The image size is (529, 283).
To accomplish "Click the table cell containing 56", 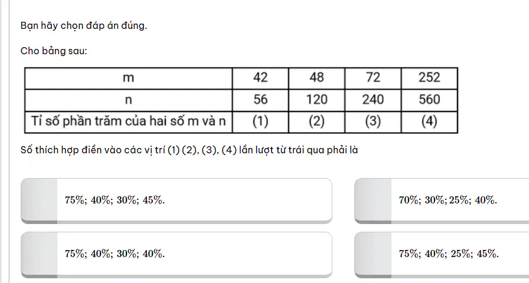I will [260, 100].
